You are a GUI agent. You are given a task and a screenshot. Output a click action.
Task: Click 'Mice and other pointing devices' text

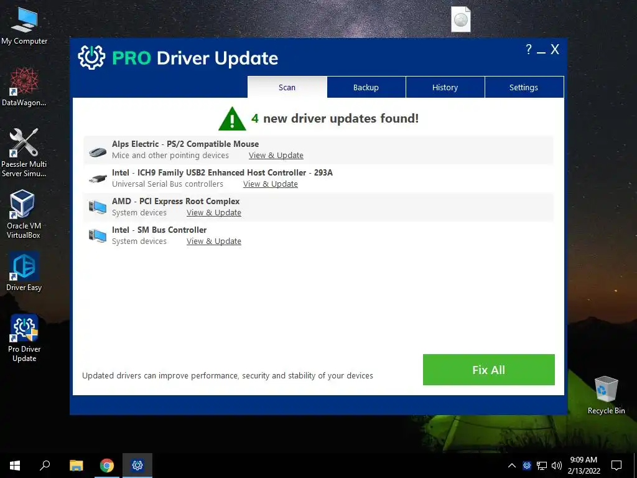170,155
